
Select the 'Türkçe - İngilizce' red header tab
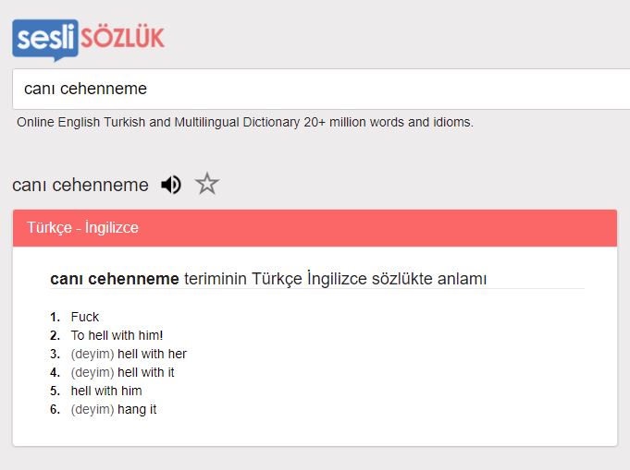(315, 228)
